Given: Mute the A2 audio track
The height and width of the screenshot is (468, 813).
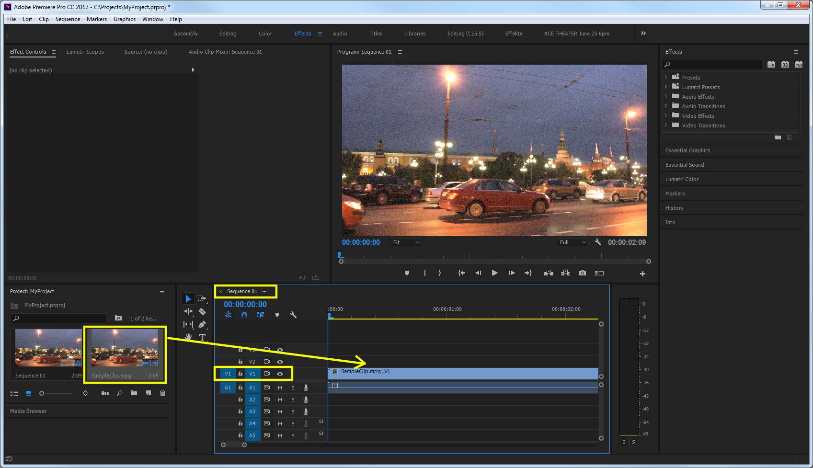Looking at the screenshot, I should pyautogui.click(x=280, y=399).
